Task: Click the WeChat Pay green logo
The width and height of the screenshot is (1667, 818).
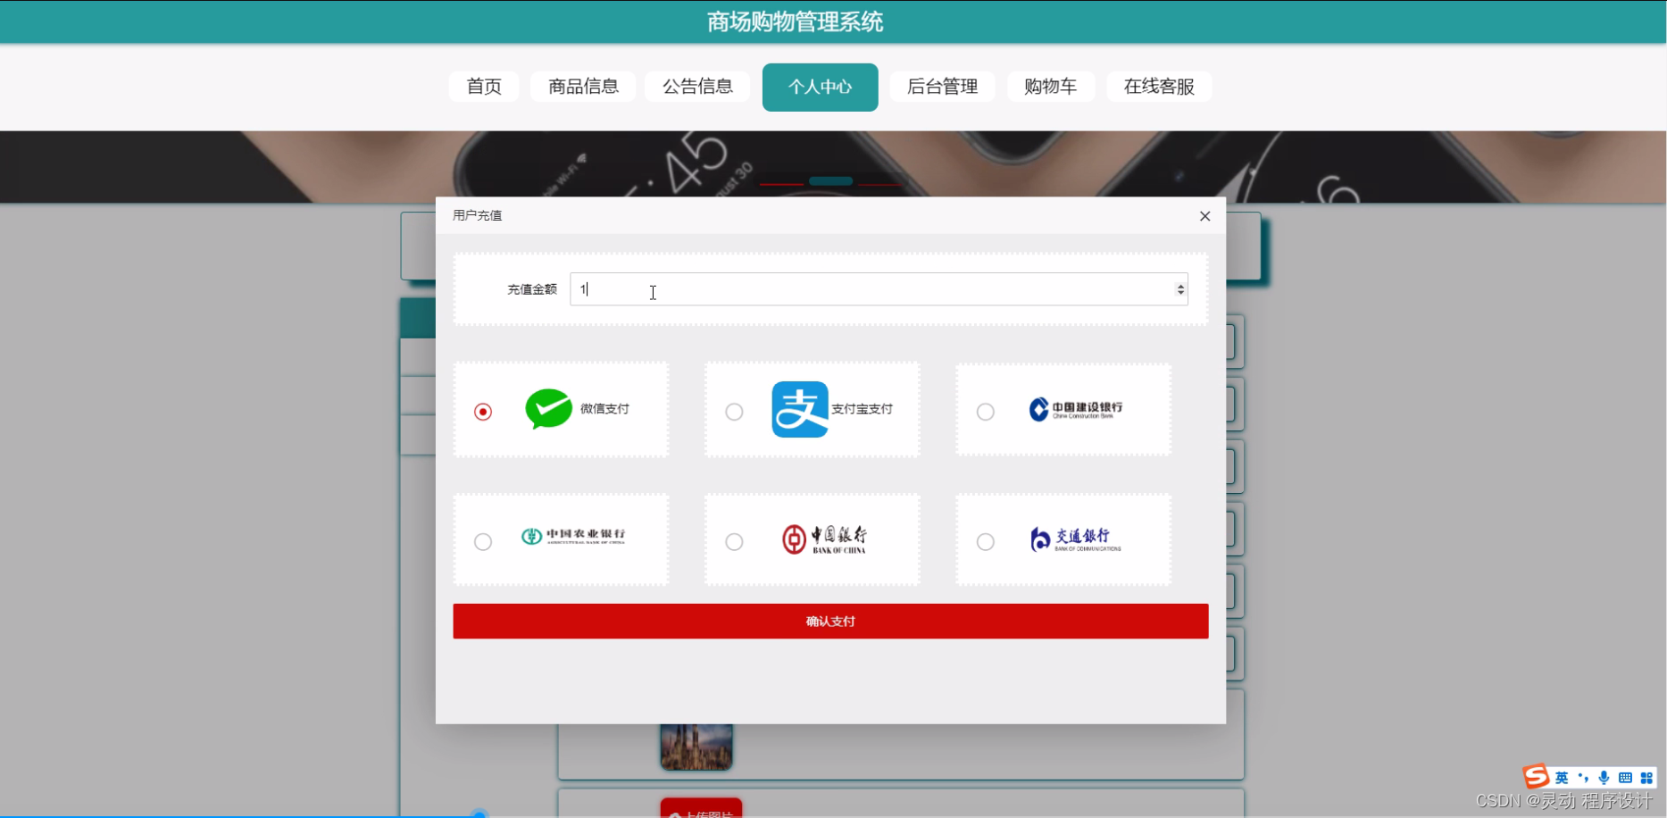Action: click(x=548, y=409)
